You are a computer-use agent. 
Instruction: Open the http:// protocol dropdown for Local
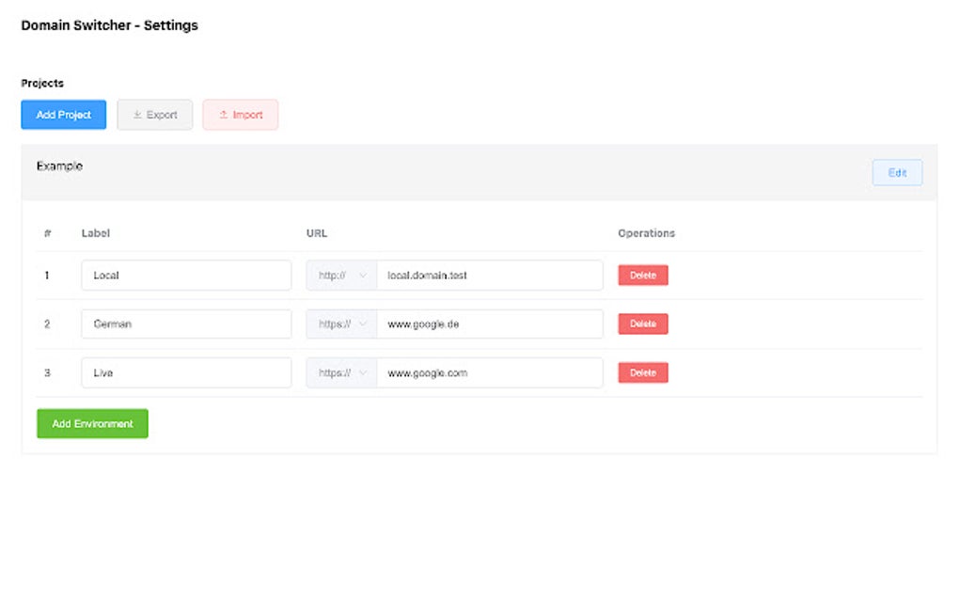[x=340, y=275]
